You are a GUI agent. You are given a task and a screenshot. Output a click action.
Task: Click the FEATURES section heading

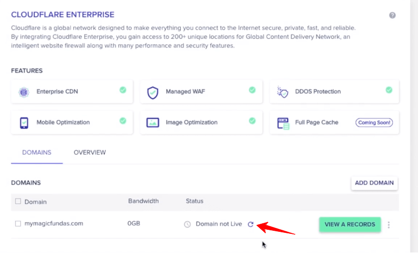(27, 71)
